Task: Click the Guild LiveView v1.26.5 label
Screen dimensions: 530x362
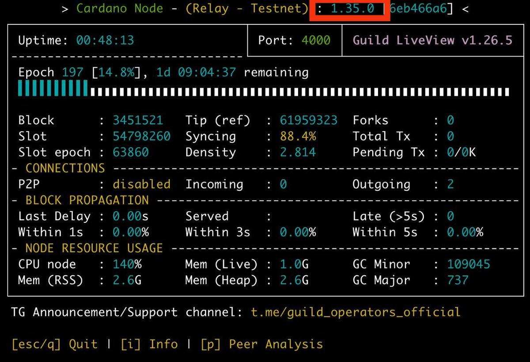Action: [432, 41]
